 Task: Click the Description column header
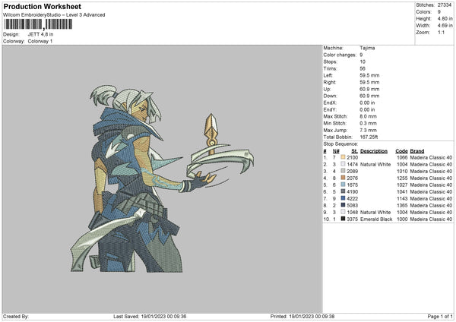point(374,151)
